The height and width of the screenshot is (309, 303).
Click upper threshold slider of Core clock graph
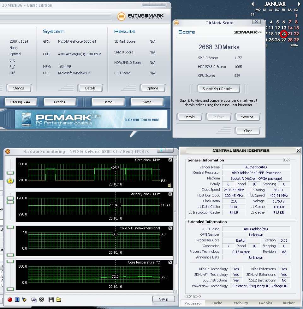[10, 173]
